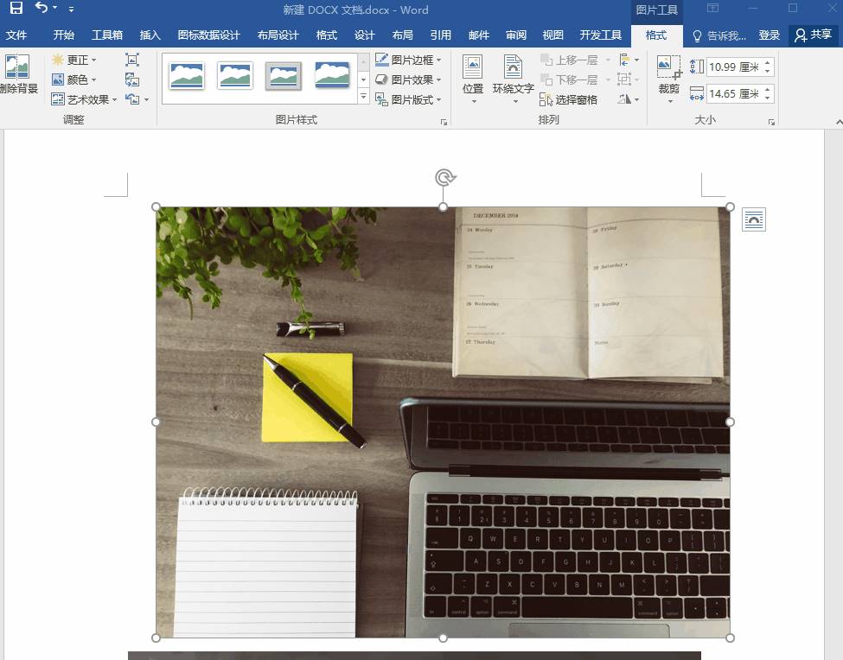Switch to the 视图 tab
The image size is (843, 660).
pyautogui.click(x=552, y=35)
